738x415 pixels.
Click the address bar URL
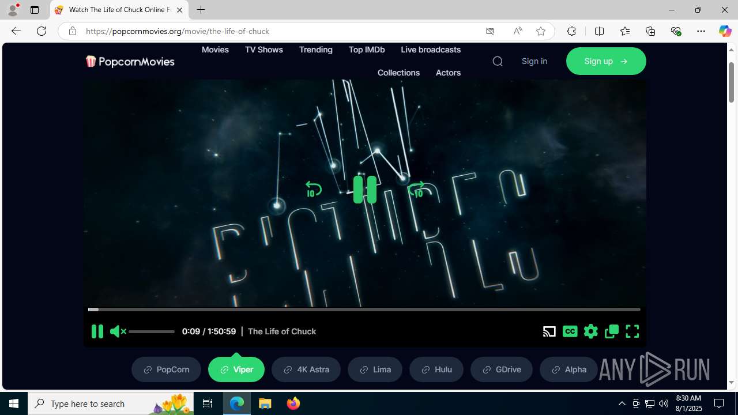pyautogui.click(x=178, y=31)
